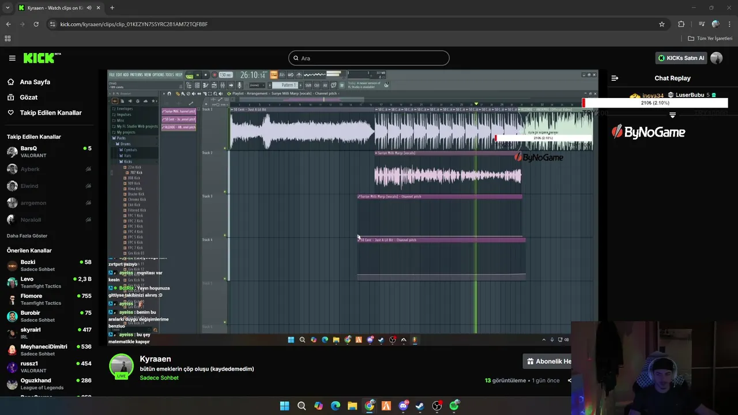Click the microphone recording icon in toolbar
738x415 pixels.
tap(239, 85)
